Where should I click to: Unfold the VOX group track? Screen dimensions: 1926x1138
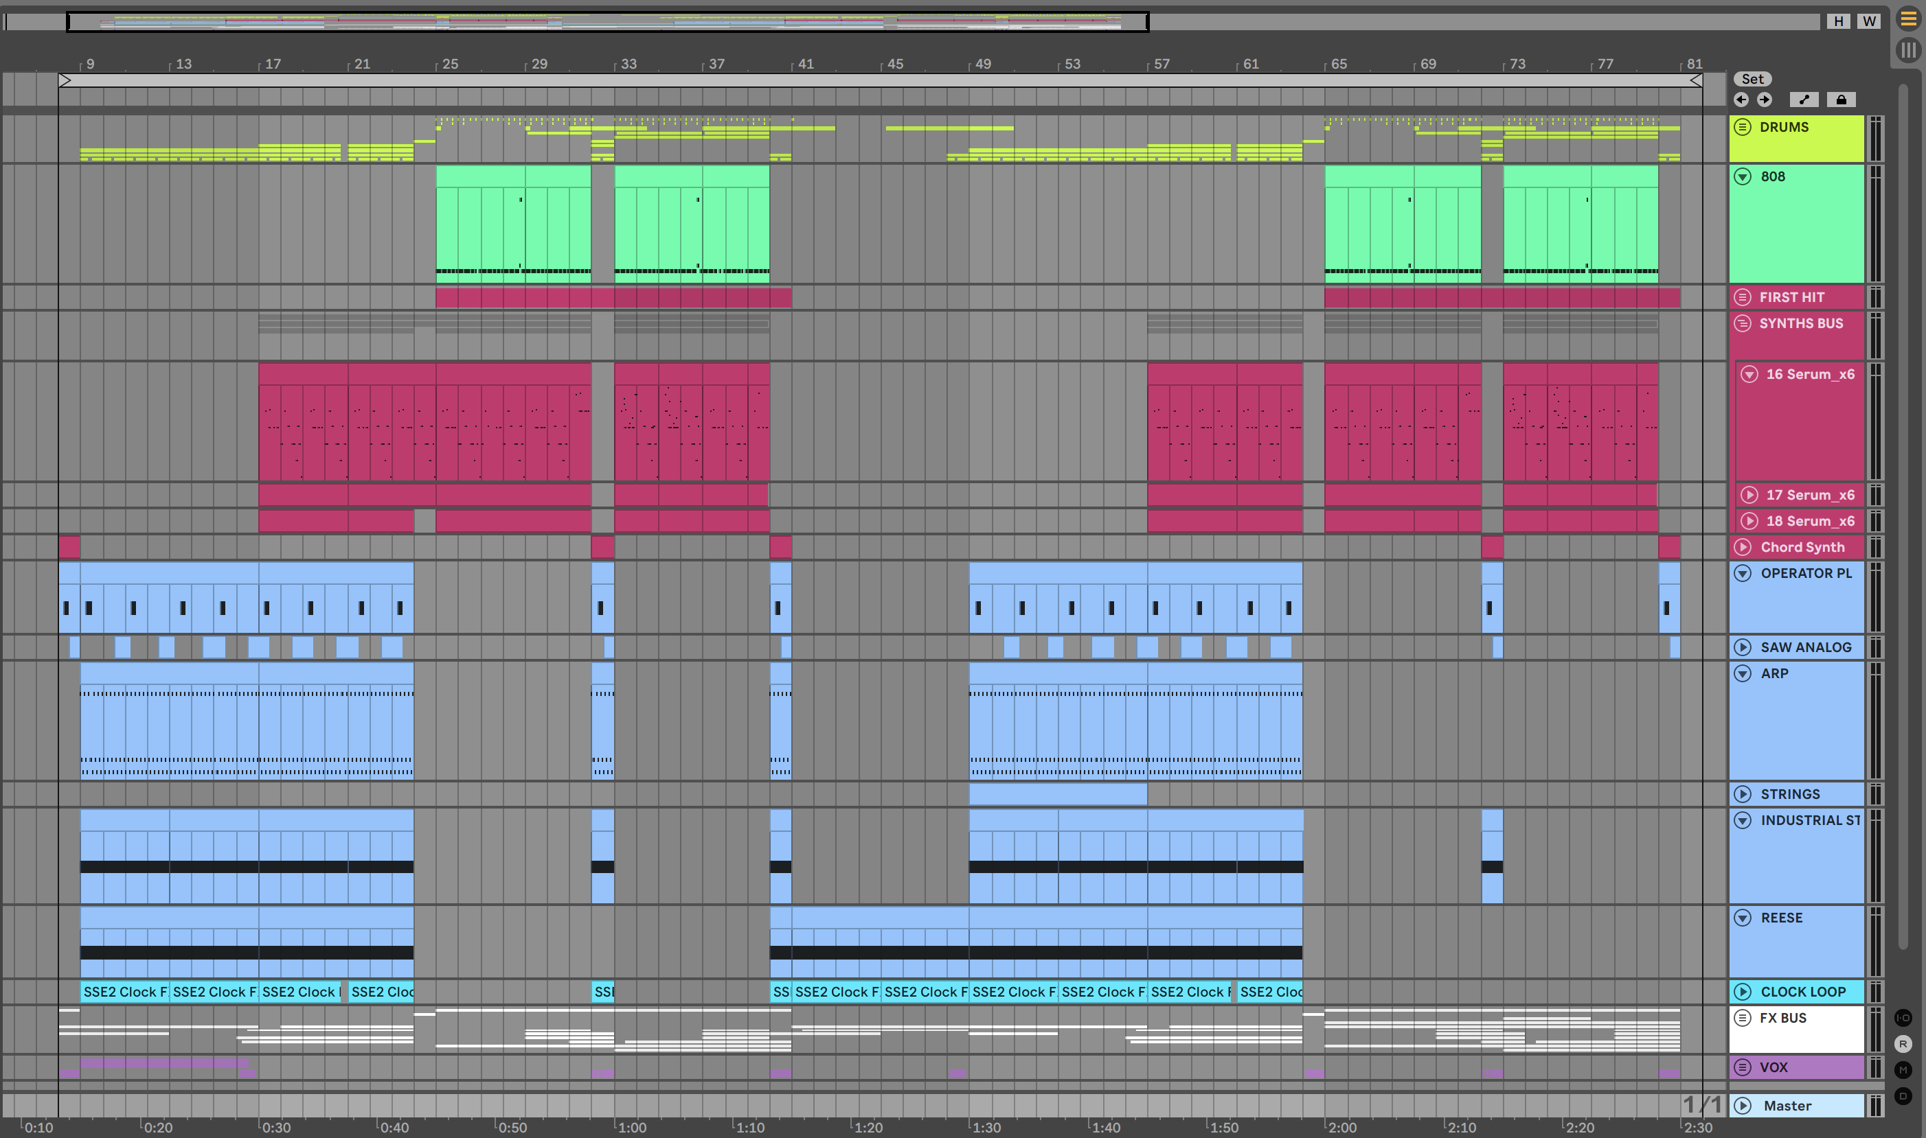[1743, 1067]
